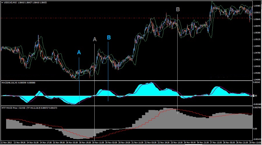Click the 0.00243 MACD scale value
The height and width of the screenshot is (145, 262).
point(257,83)
